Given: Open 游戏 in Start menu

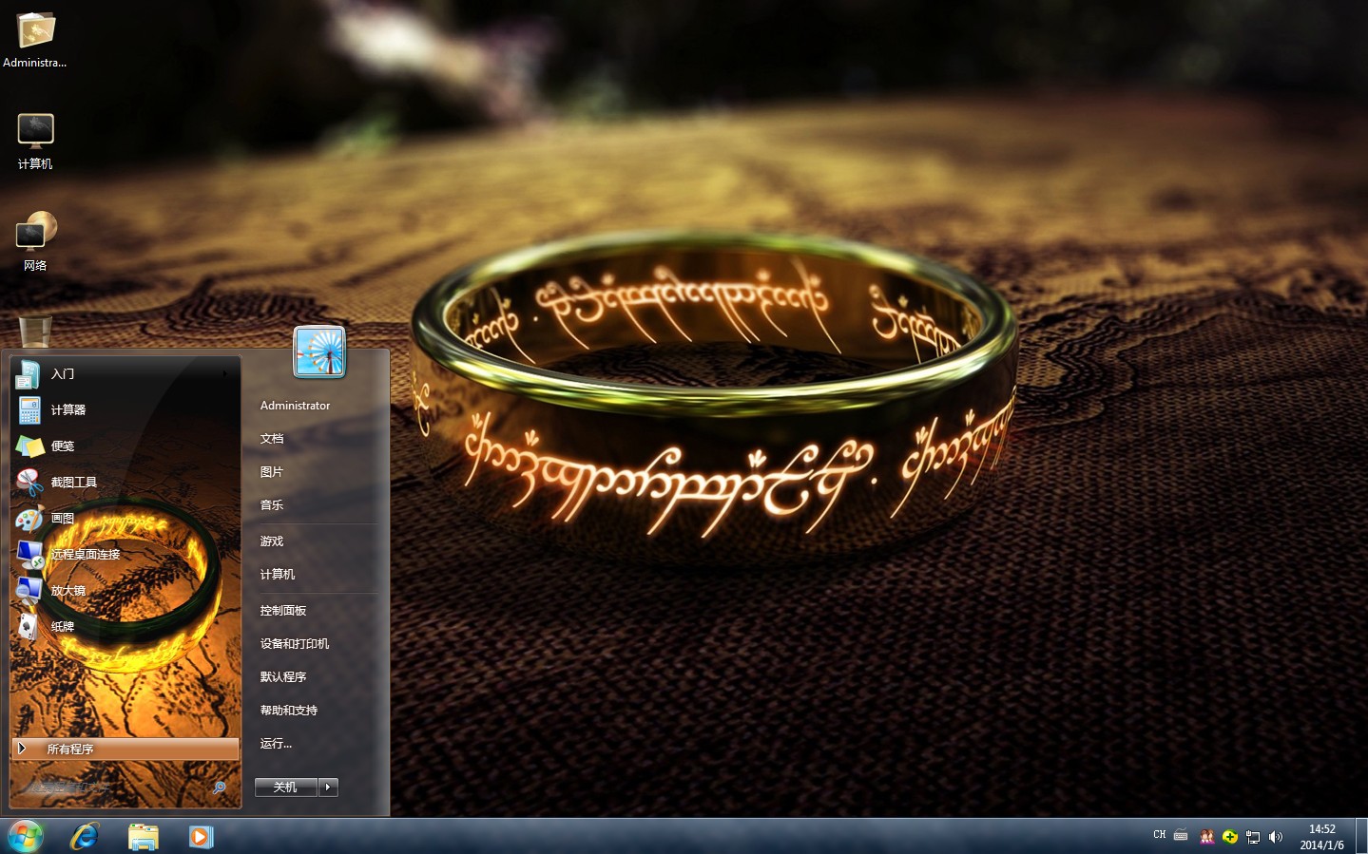Looking at the screenshot, I should (272, 541).
